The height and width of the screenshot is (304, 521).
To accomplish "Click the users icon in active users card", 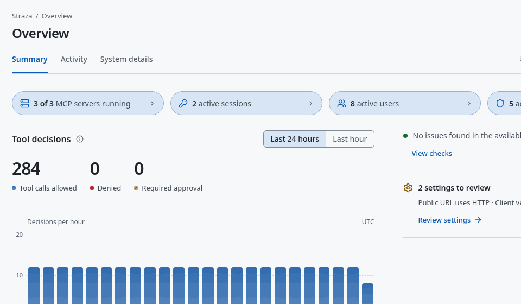I will (x=341, y=103).
